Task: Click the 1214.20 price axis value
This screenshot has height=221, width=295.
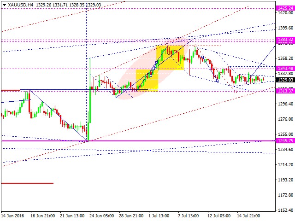Action: (285, 165)
